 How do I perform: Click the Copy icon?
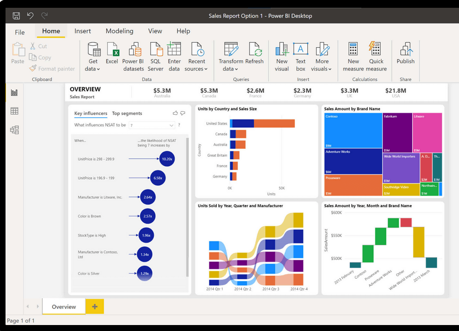[33, 57]
